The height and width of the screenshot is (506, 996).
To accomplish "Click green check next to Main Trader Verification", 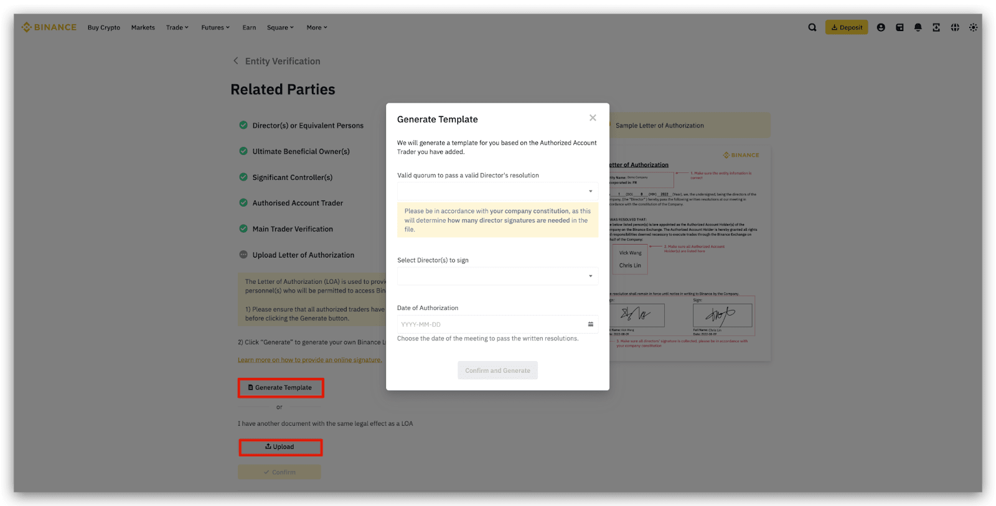I will [243, 229].
